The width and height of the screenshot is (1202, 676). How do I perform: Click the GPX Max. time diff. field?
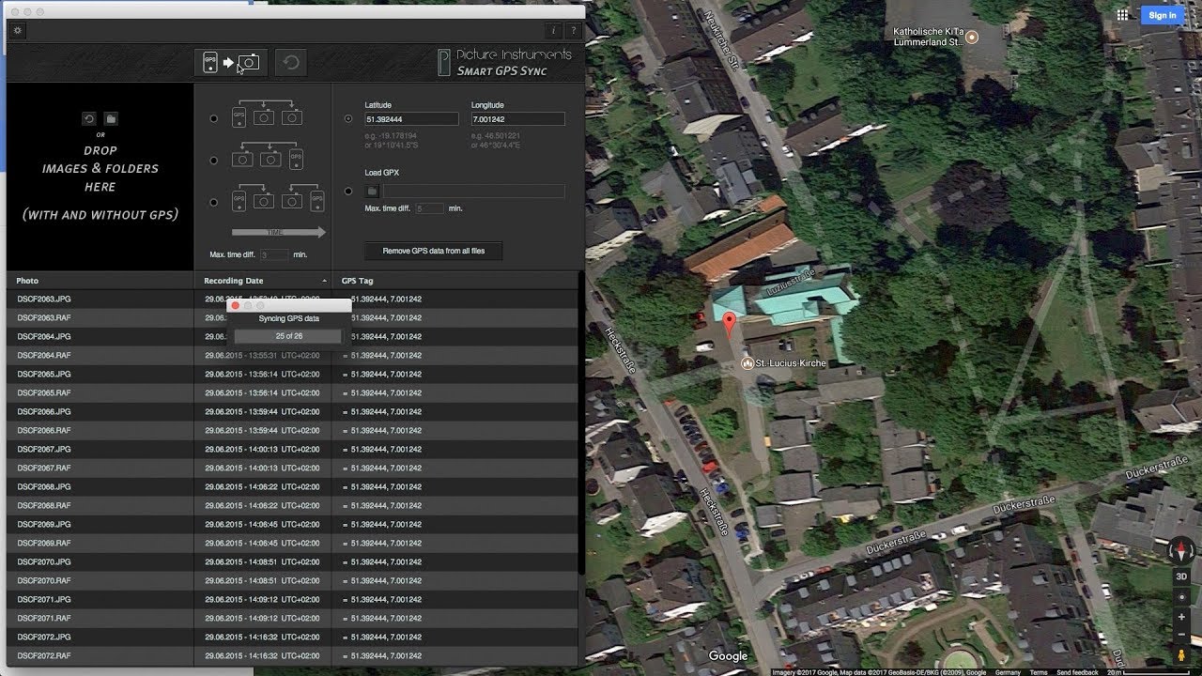pyautogui.click(x=430, y=207)
